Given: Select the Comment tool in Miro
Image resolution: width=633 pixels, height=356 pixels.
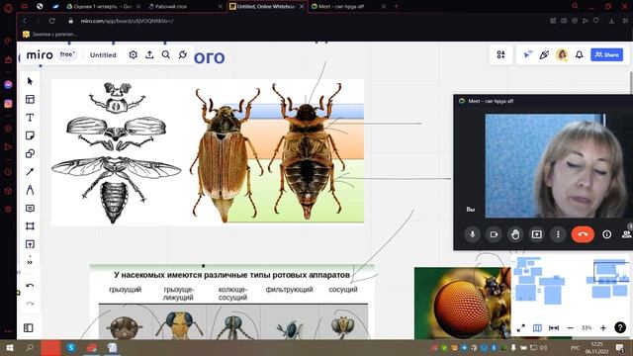Looking at the screenshot, I should (x=30, y=209).
